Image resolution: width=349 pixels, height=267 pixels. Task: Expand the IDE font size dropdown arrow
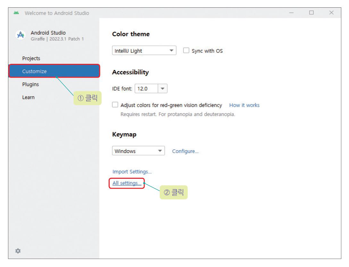[163, 89]
